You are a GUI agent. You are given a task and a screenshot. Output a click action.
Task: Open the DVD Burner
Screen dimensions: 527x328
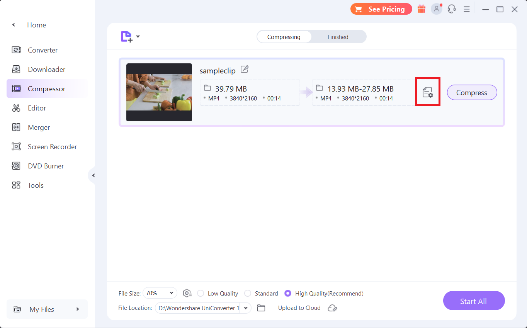pyautogui.click(x=46, y=166)
